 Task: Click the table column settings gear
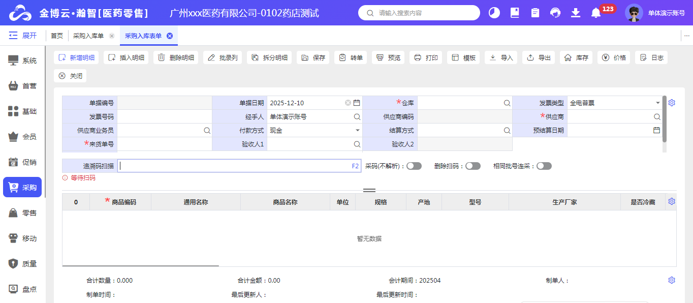[672, 201]
